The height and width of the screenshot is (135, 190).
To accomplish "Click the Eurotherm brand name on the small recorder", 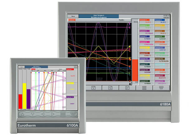I will click(x=27, y=125).
